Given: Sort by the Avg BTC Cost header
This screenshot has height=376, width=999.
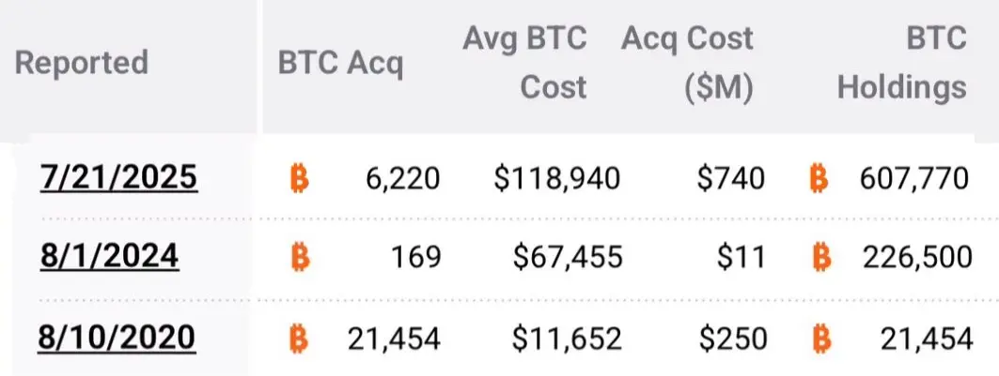Looking at the screenshot, I should [524, 63].
